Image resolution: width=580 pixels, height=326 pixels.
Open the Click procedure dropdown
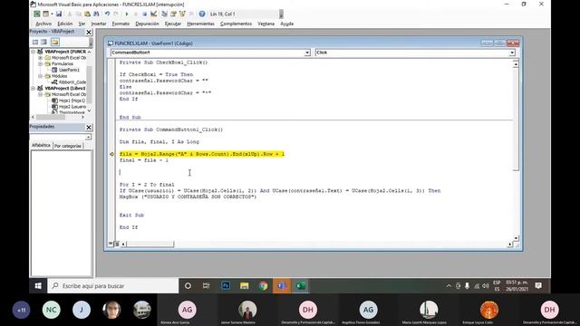pyautogui.click(x=512, y=53)
